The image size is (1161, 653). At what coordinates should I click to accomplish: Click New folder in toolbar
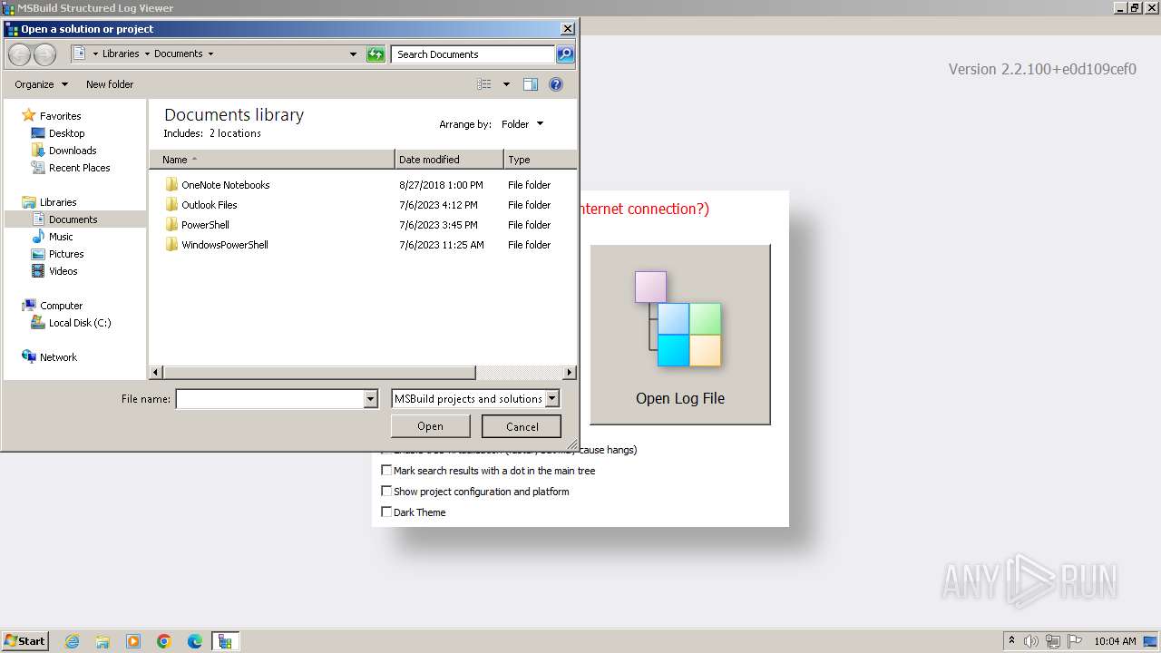pyautogui.click(x=110, y=84)
